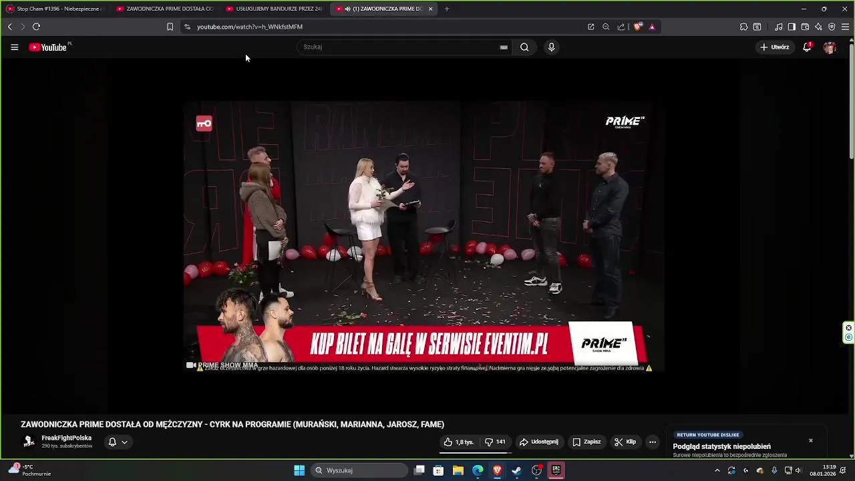The image size is (855, 481).
Task: Open the Windows Start menu
Action: pyautogui.click(x=299, y=470)
